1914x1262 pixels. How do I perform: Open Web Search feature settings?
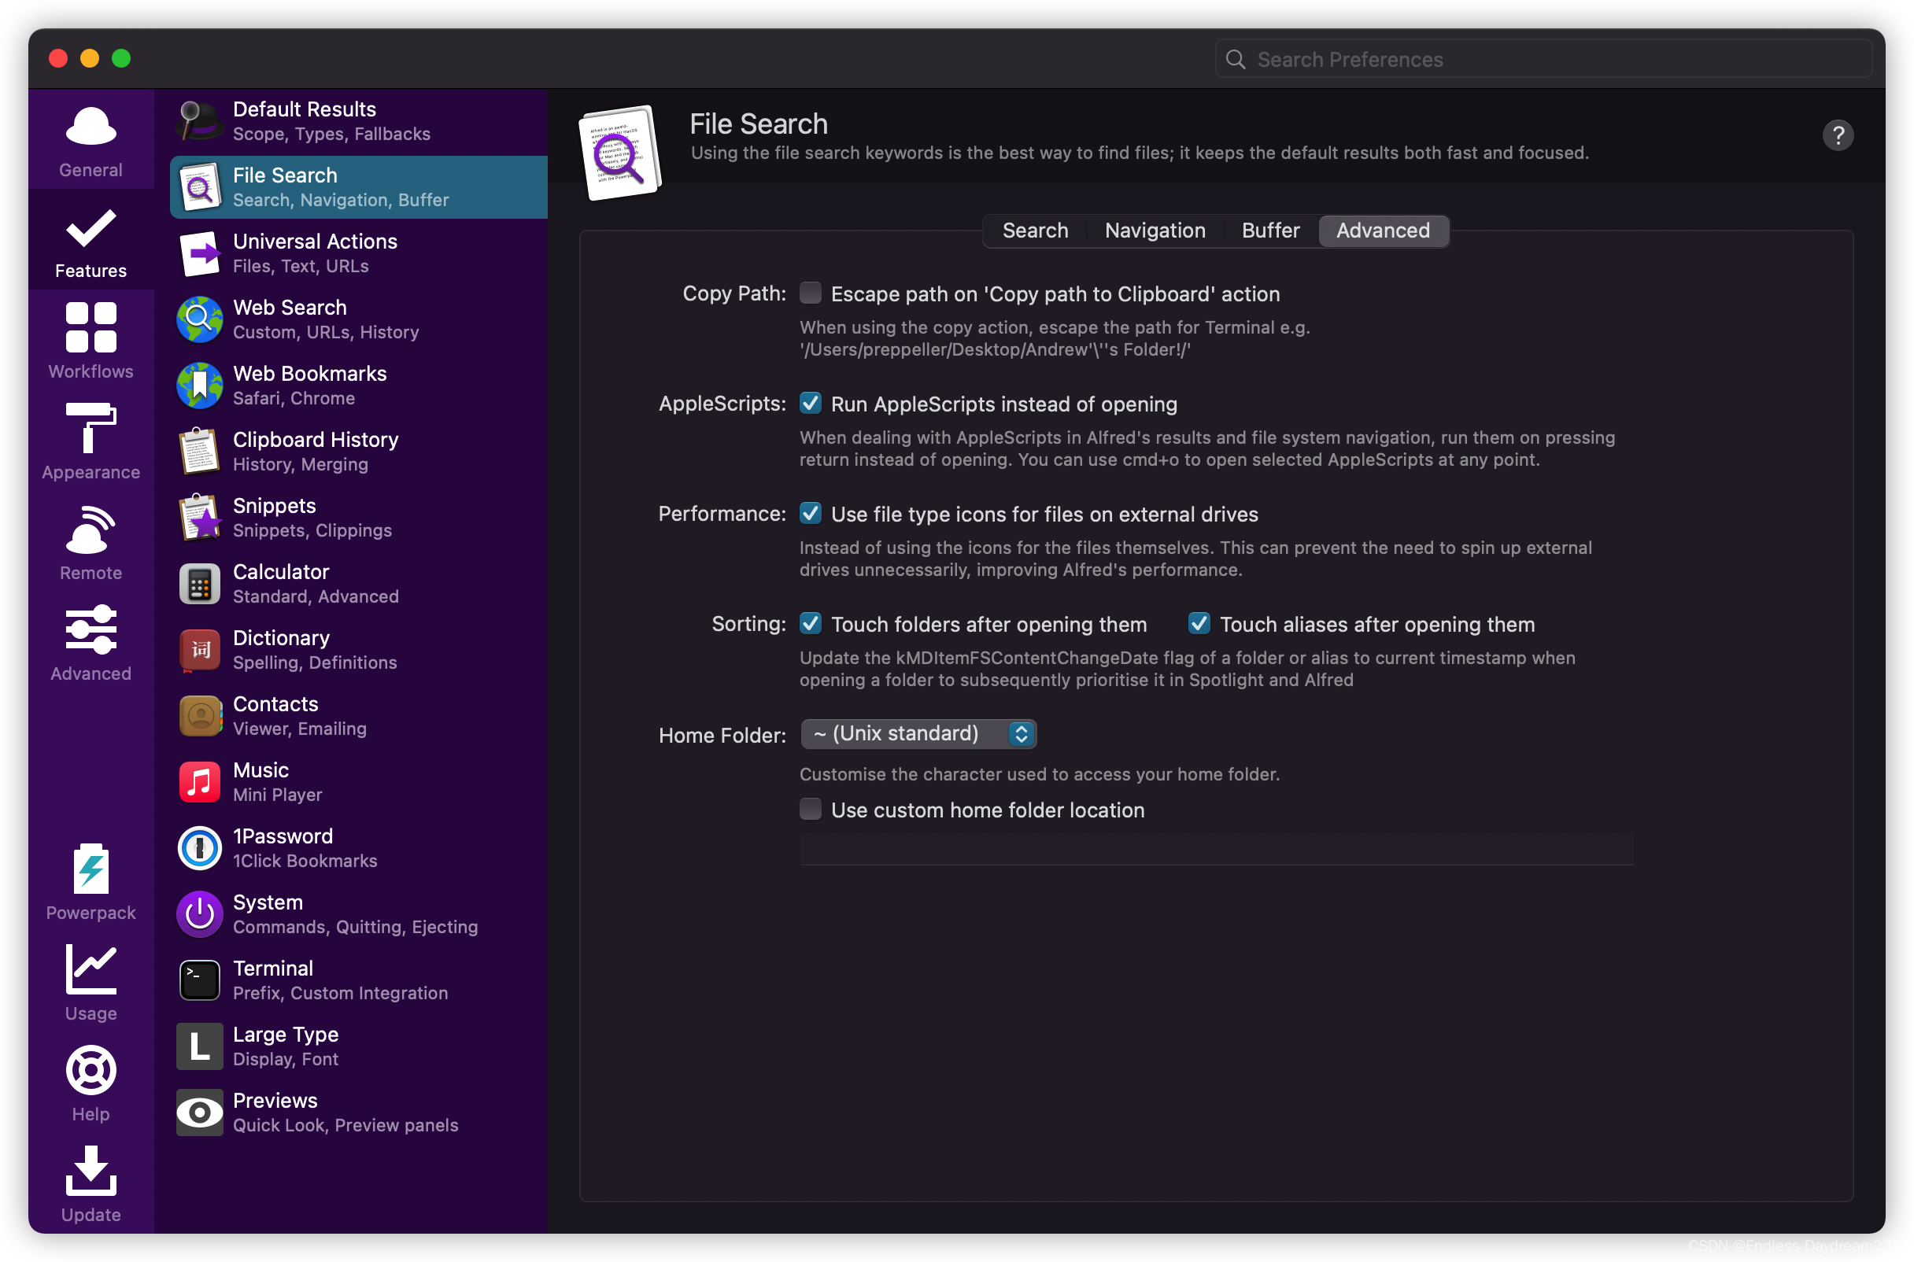point(290,319)
